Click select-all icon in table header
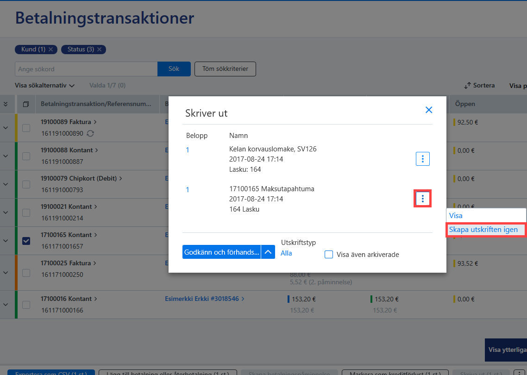 (26, 104)
